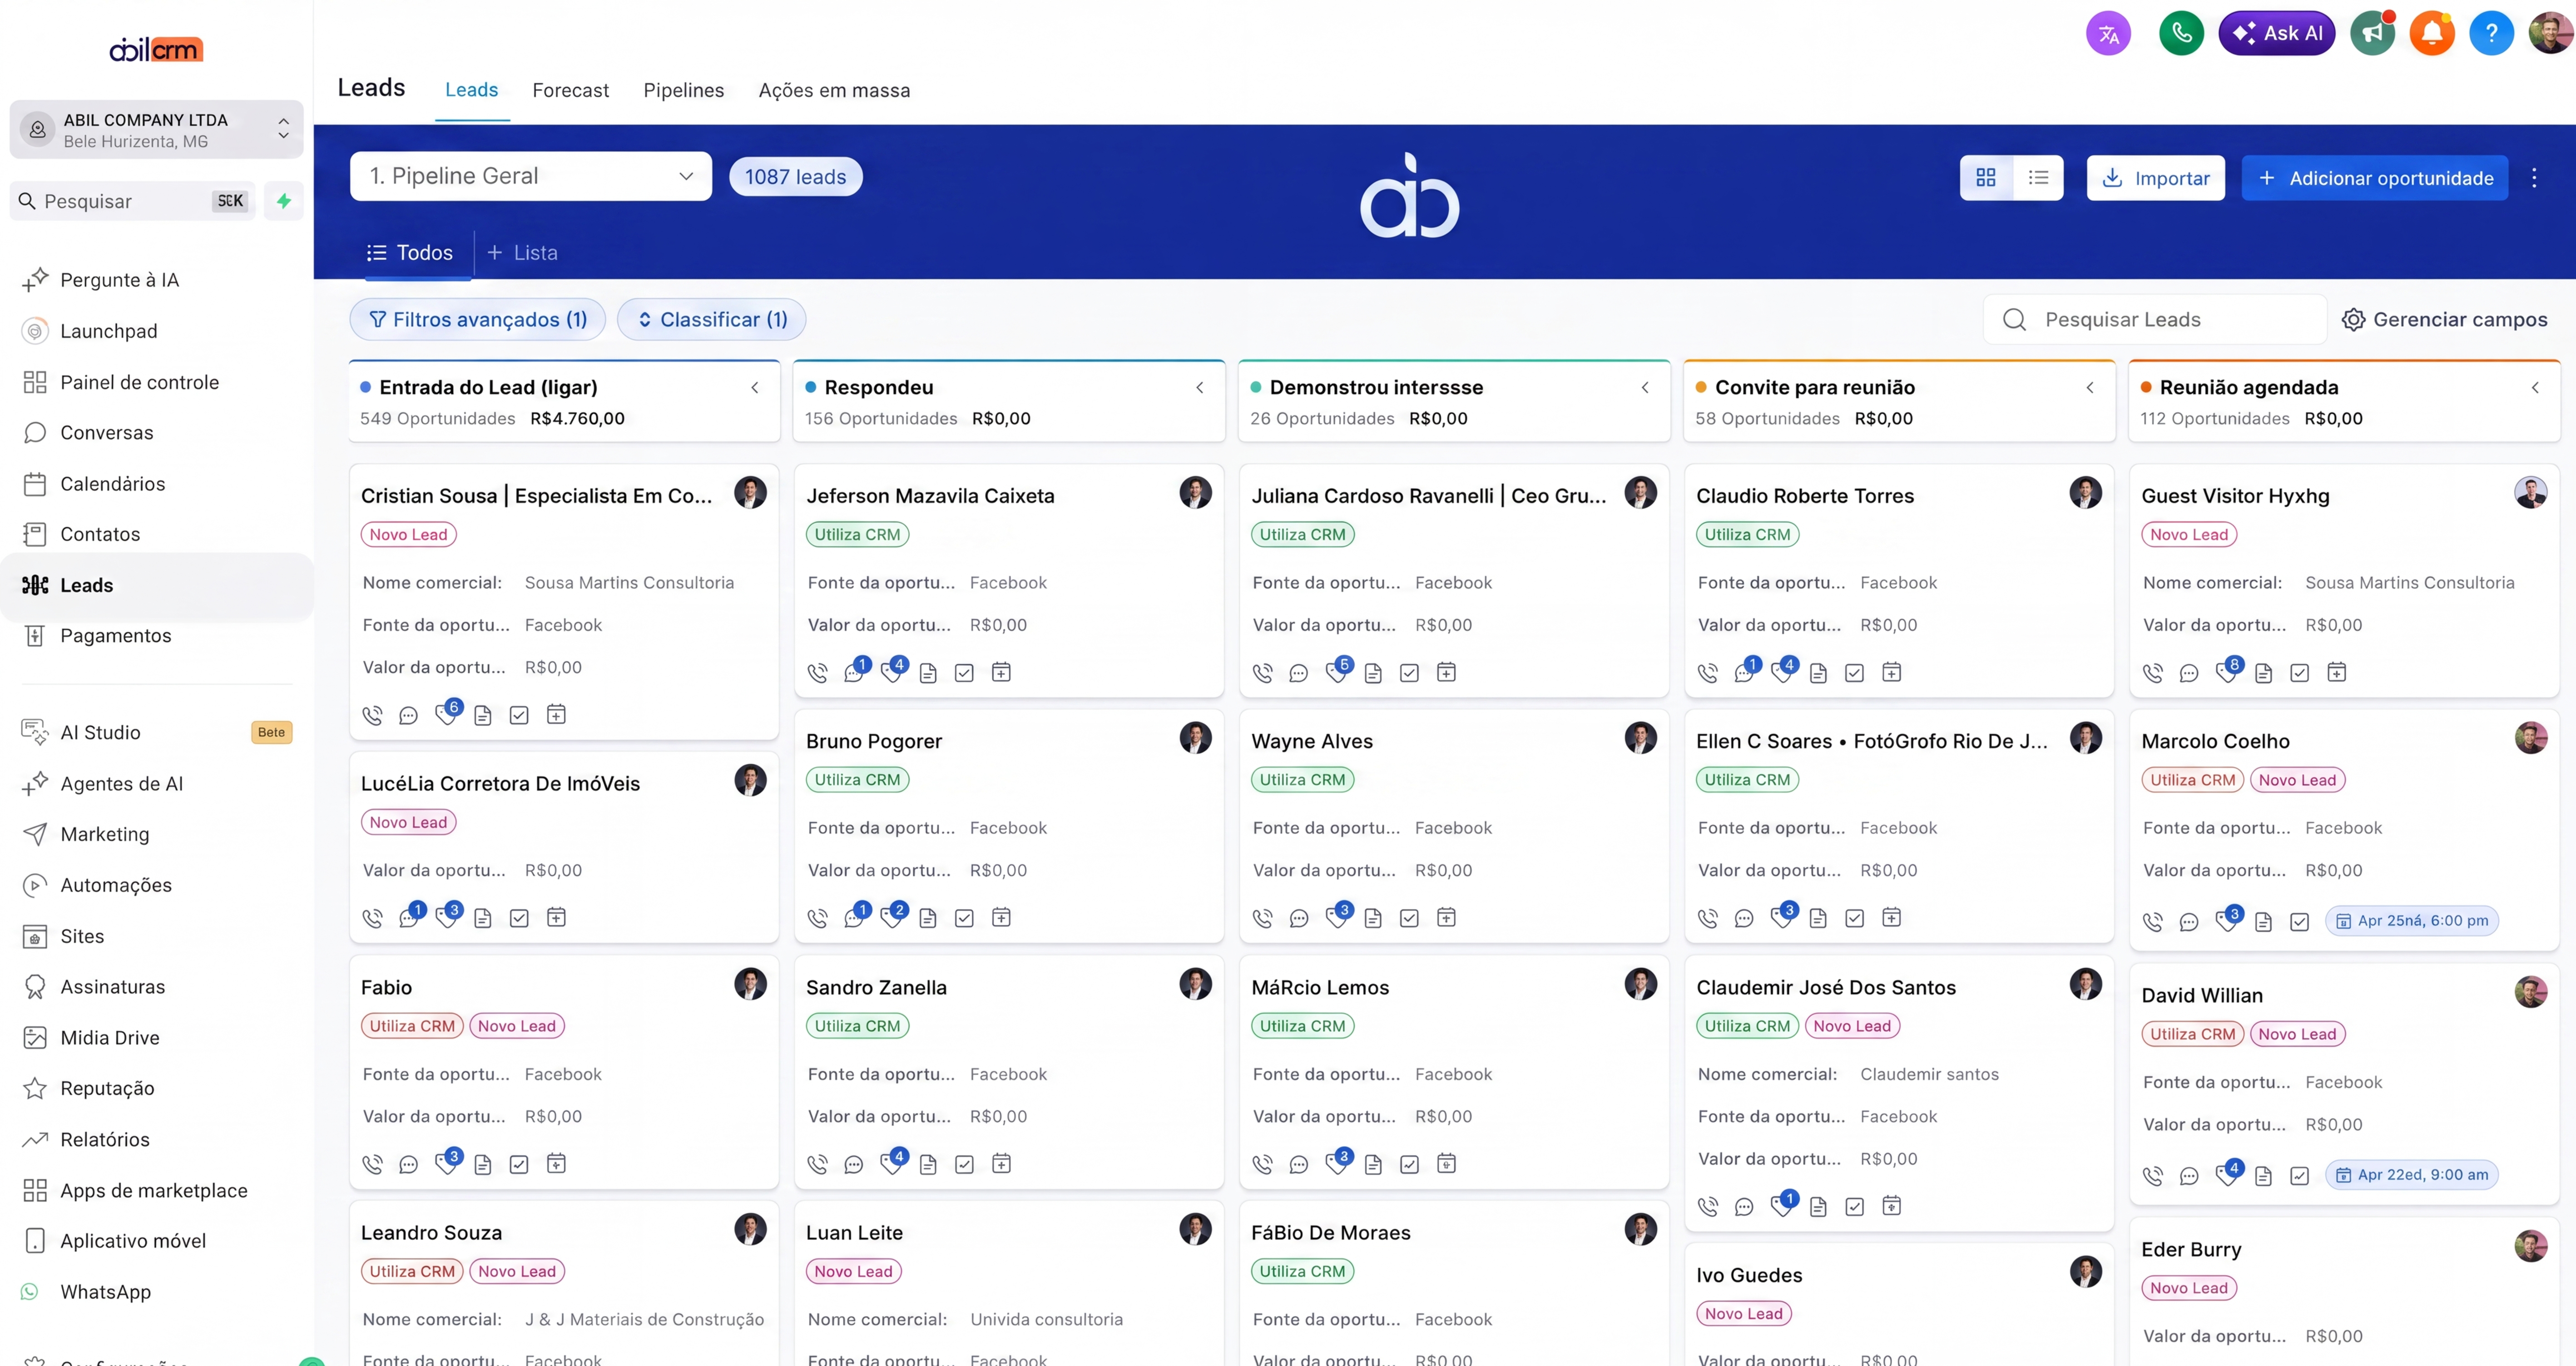Open AI Studio in the sidebar

click(x=100, y=733)
